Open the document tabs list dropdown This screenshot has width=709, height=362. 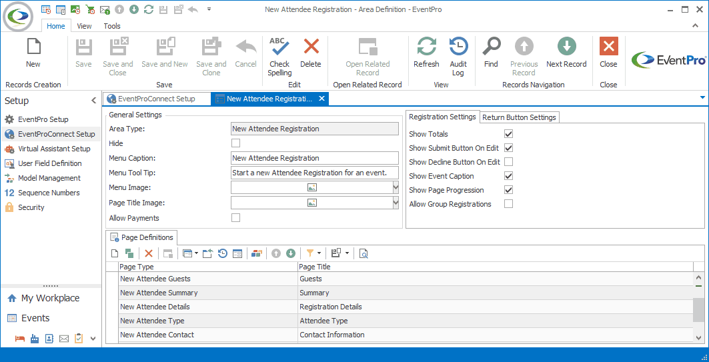tap(702, 97)
